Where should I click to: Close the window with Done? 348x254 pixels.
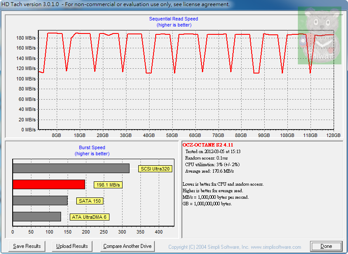click(326, 246)
